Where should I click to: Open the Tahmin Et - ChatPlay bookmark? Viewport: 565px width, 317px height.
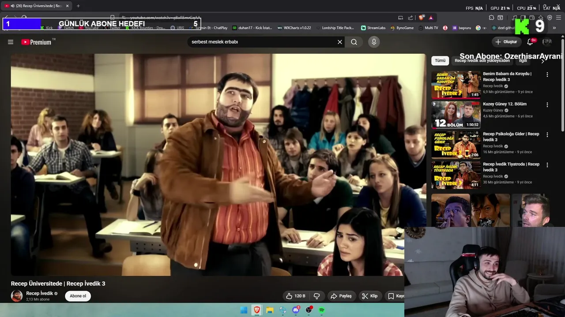pos(209,28)
